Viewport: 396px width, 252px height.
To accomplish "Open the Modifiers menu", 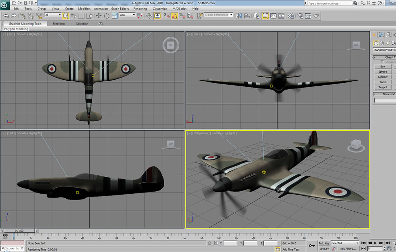I will (84, 9).
